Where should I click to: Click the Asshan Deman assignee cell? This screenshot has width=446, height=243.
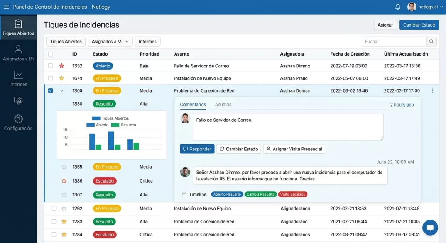click(295, 90)
